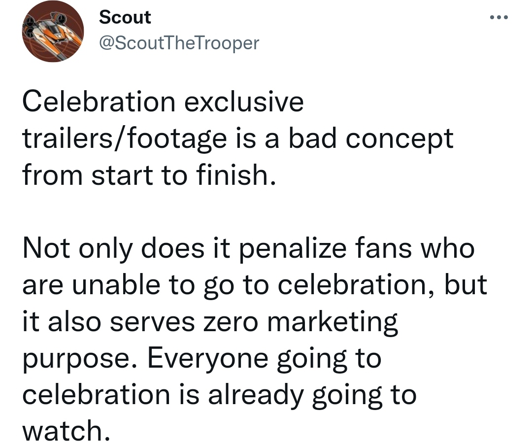Image resolution: width=532 pixels, height=447 pixels.
Task: Click the word 'exclusive' in the tweet
Action: 244,102
